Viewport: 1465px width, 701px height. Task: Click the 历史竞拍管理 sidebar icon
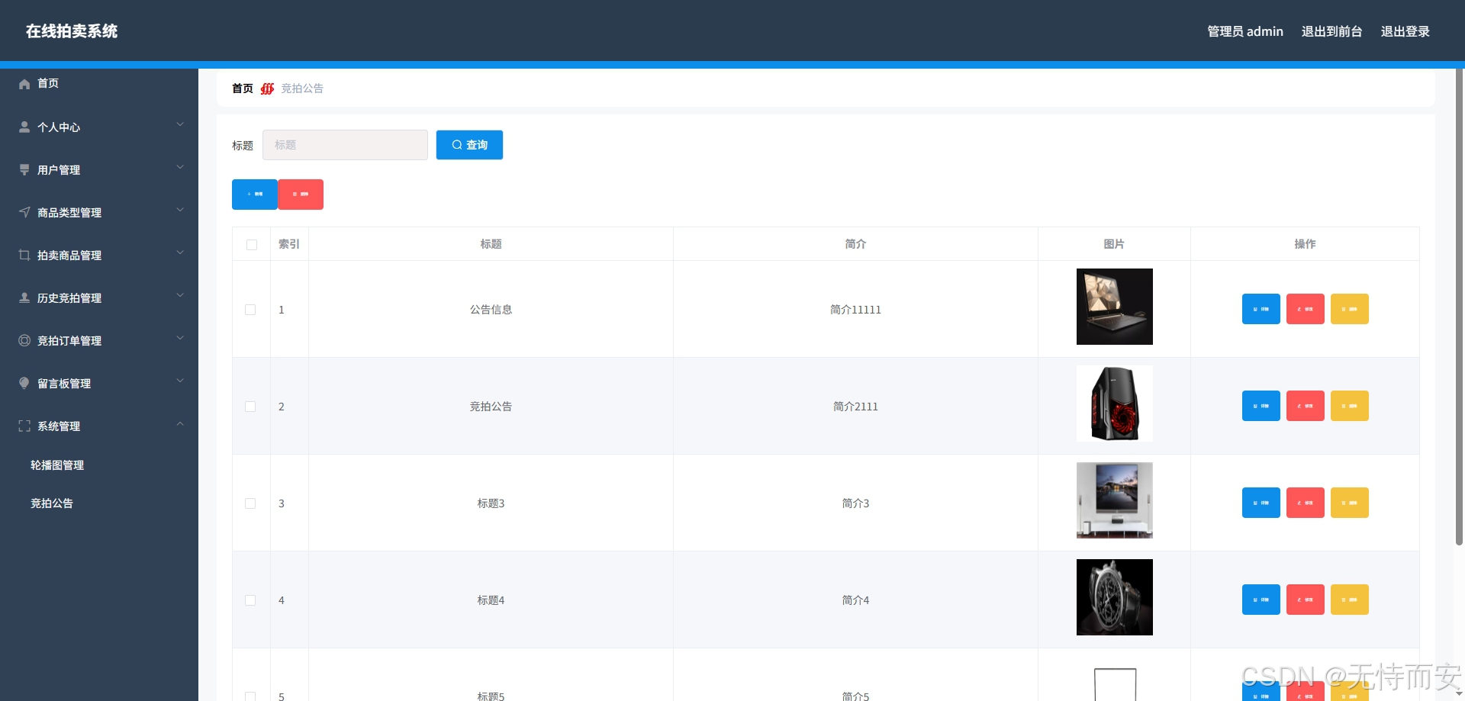click(24, 297)
